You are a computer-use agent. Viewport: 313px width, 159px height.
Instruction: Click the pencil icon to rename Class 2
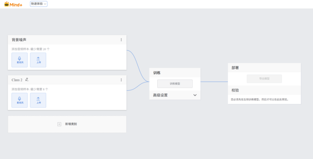tap(27, 80)
